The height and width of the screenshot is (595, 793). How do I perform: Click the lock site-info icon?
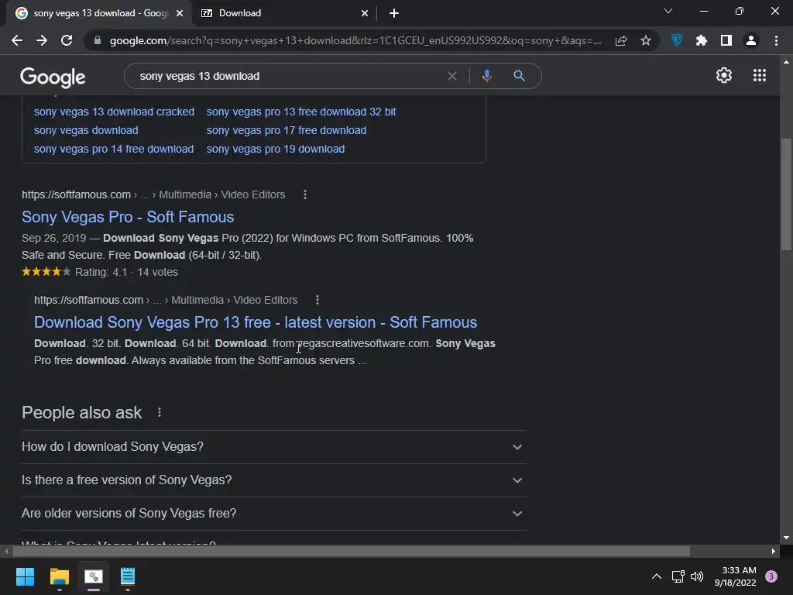[x=98, y=40]
